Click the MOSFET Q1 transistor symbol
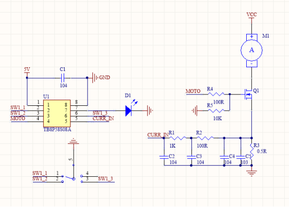The image size is (289, 207). (x=248, y=94)
